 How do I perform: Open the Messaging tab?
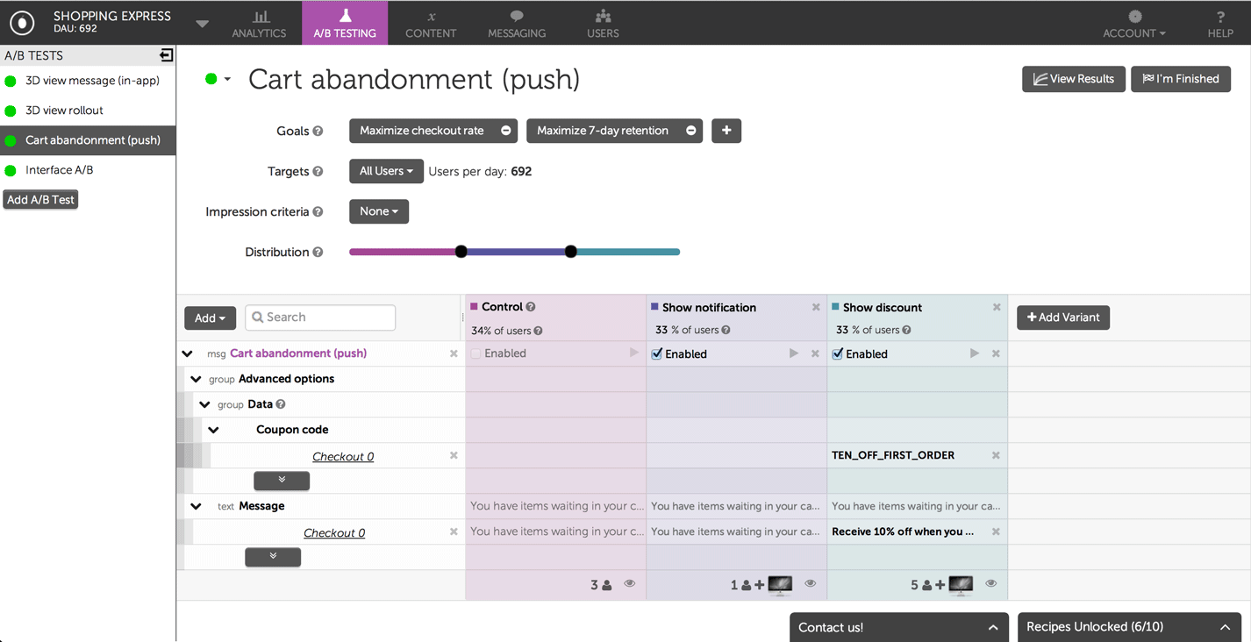[x=517, y=23]
